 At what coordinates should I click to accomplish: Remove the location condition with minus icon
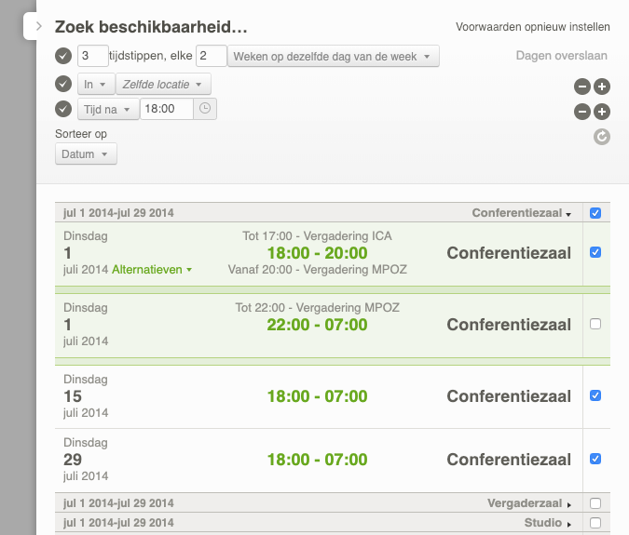581,87
